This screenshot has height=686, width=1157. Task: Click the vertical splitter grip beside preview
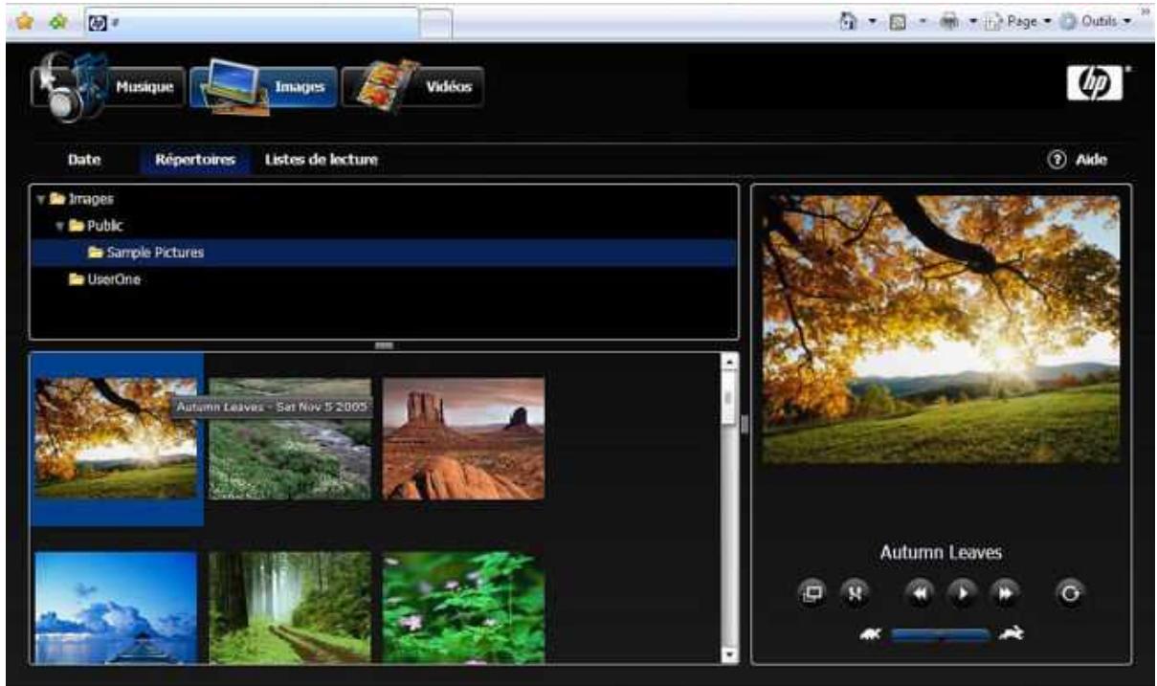(745, 424)
